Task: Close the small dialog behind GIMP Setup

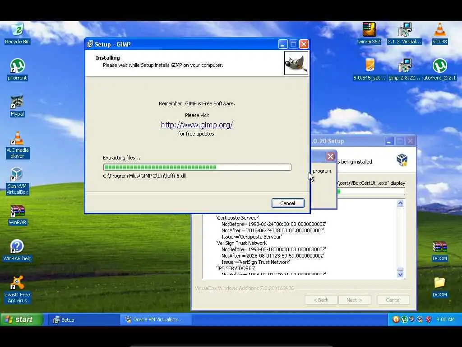Action: (330, 156)
